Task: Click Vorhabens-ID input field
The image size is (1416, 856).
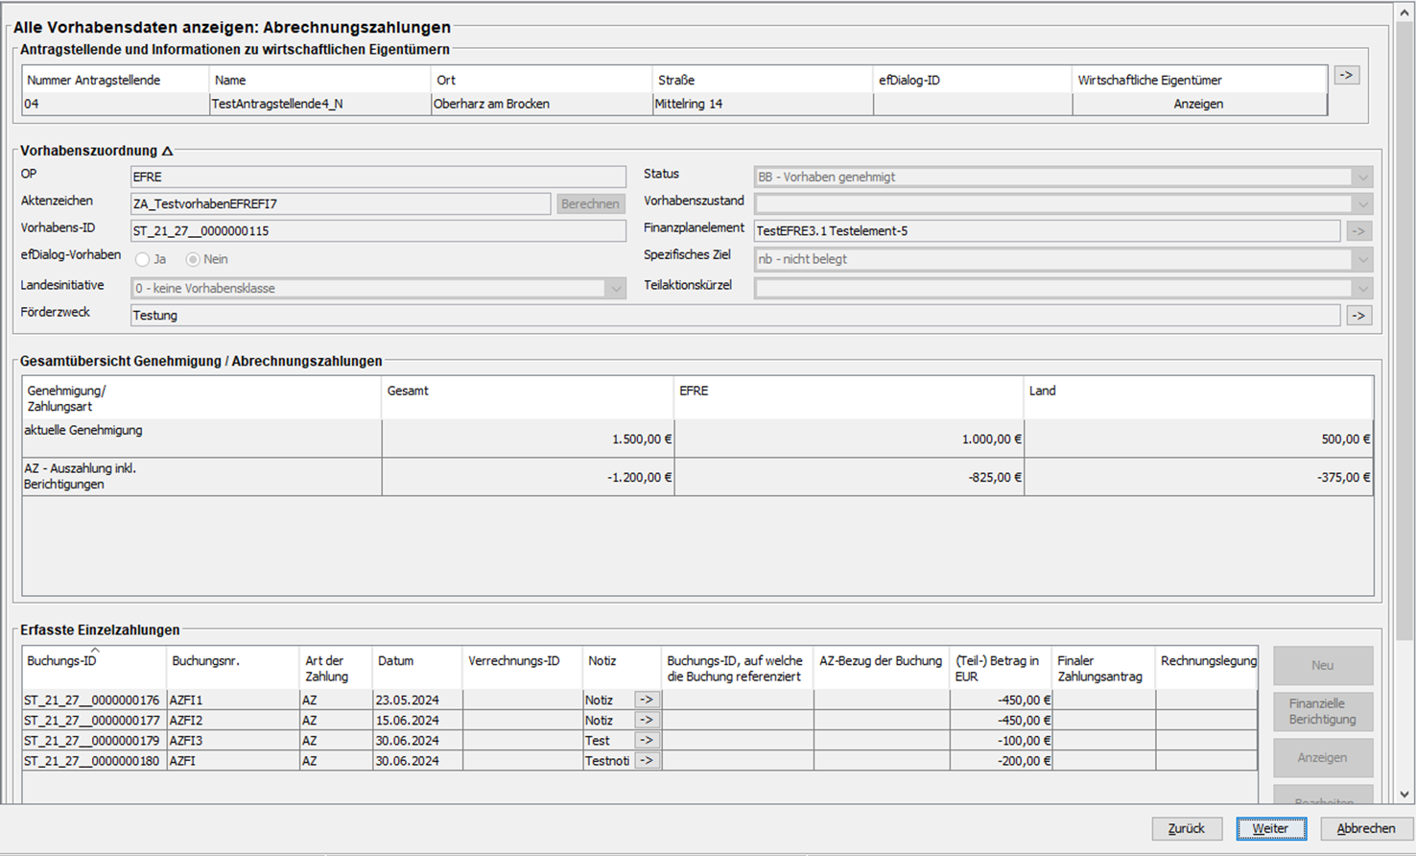Action: 378,230
